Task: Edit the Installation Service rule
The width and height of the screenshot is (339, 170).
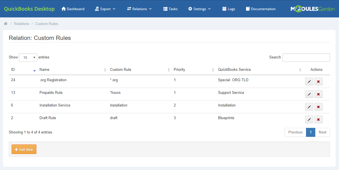Action: (x=309, y=107)
